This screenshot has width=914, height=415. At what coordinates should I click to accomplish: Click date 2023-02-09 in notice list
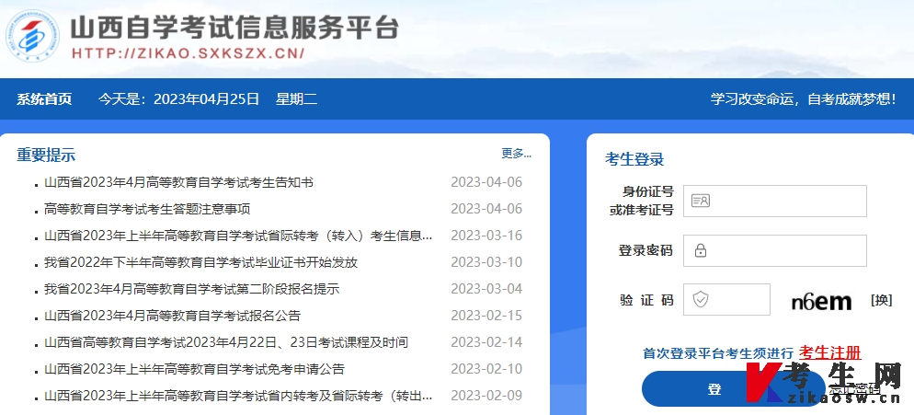pyautogui.click(x=486, y=396)
